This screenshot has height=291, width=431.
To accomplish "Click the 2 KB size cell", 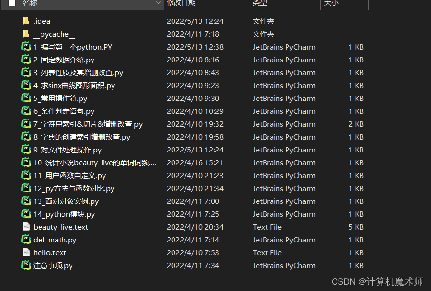I will (x=356, y=124).
